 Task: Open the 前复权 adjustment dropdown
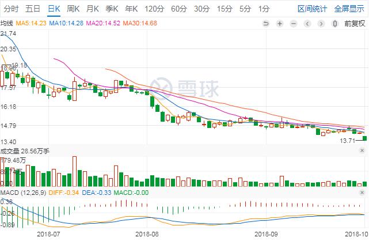tap(355, 23)
